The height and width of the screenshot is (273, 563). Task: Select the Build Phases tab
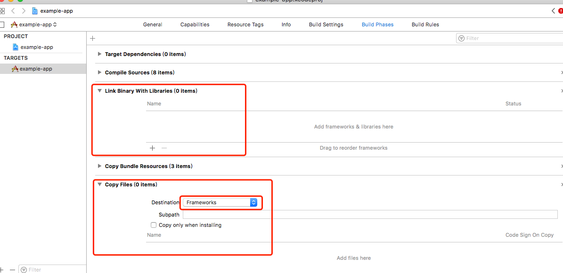point(377,24)
